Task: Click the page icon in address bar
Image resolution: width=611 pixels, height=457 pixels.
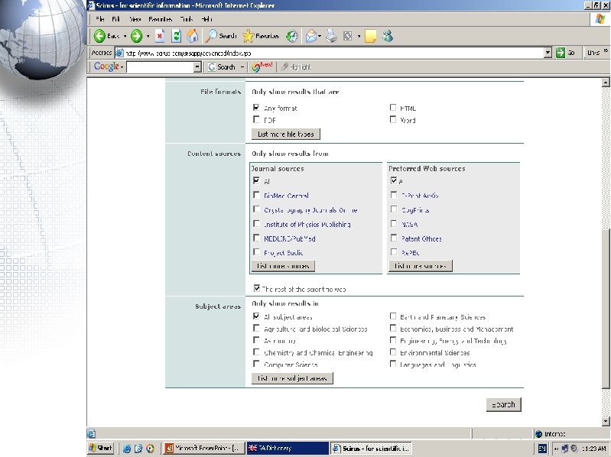Action: [x=119, y=53]
